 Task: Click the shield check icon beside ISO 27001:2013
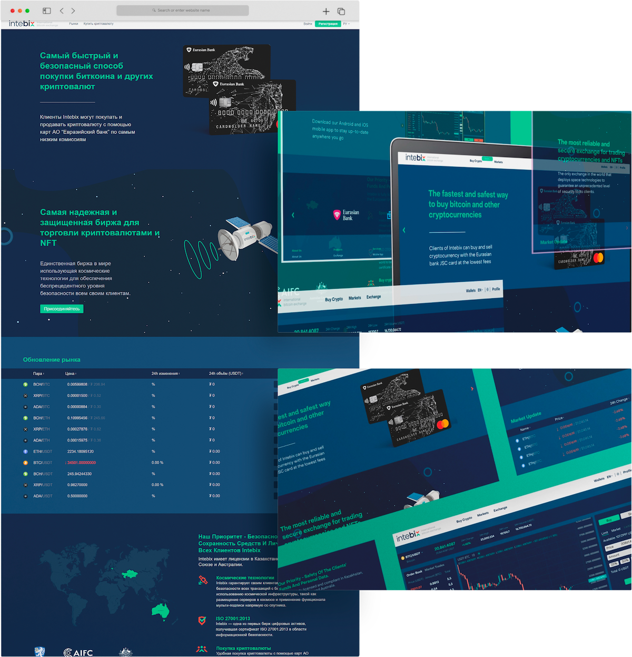[x=202, y=621]
